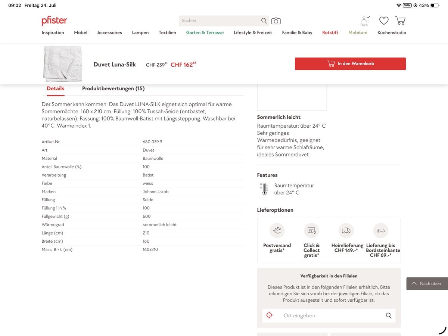The height and width of the screenshot is (336, 448).
Task: Click the magnifier in Ort eingeben field
Action: coord(389,315)
